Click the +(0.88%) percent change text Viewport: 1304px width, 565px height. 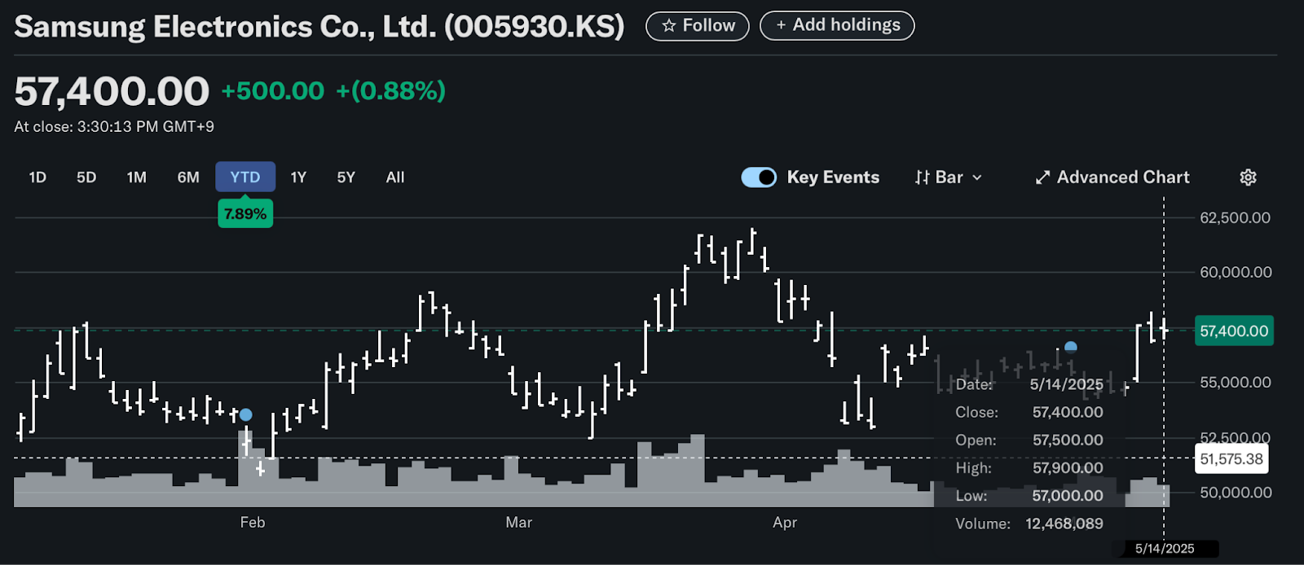(x=391, y=90)
